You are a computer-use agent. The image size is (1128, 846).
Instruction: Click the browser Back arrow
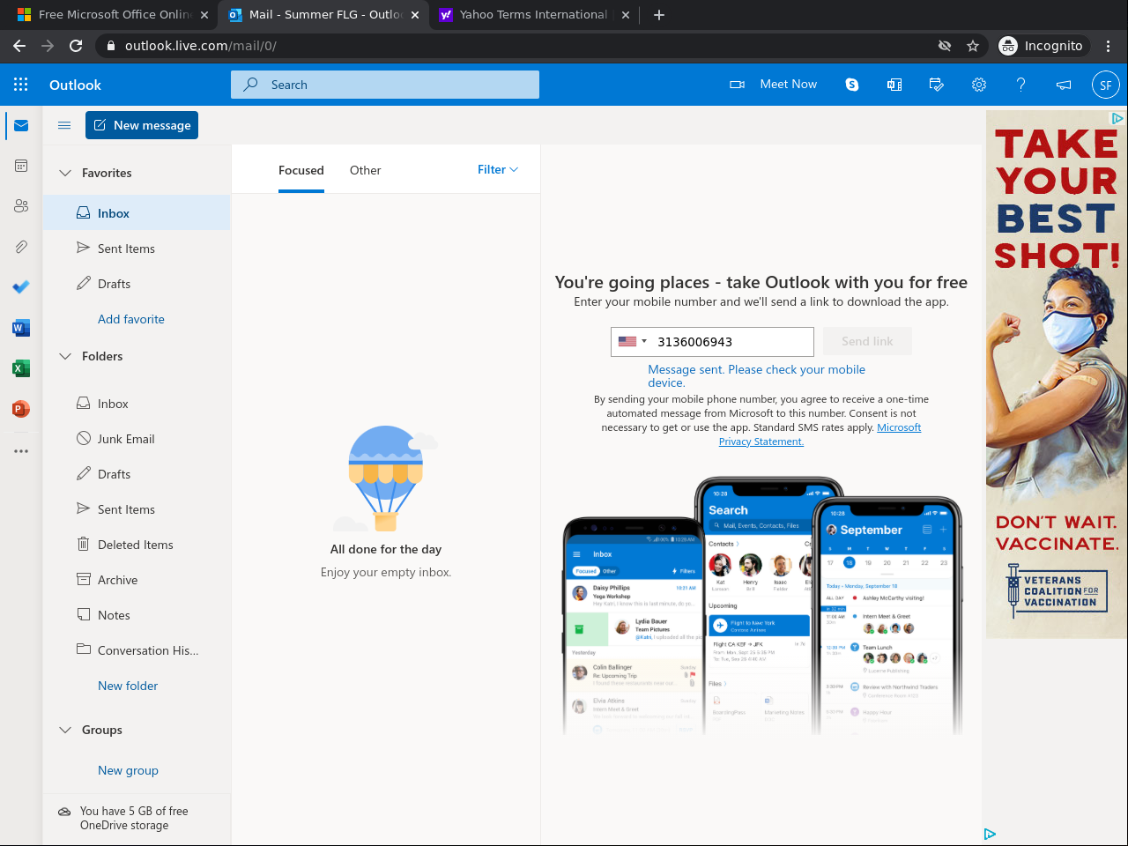click(x=19, y=46)
